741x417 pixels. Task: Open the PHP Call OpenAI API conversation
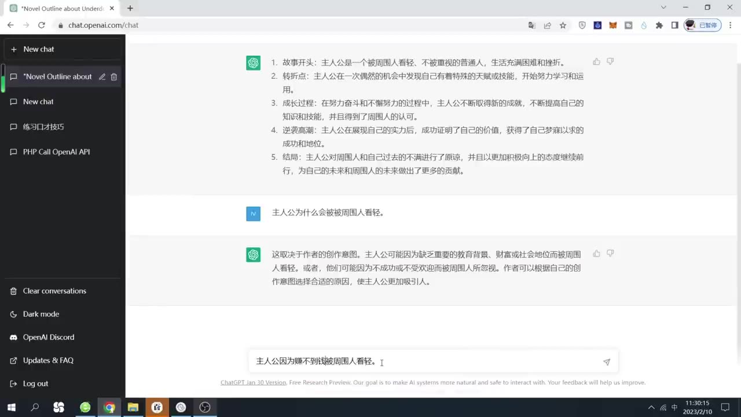tap(63, 152)
